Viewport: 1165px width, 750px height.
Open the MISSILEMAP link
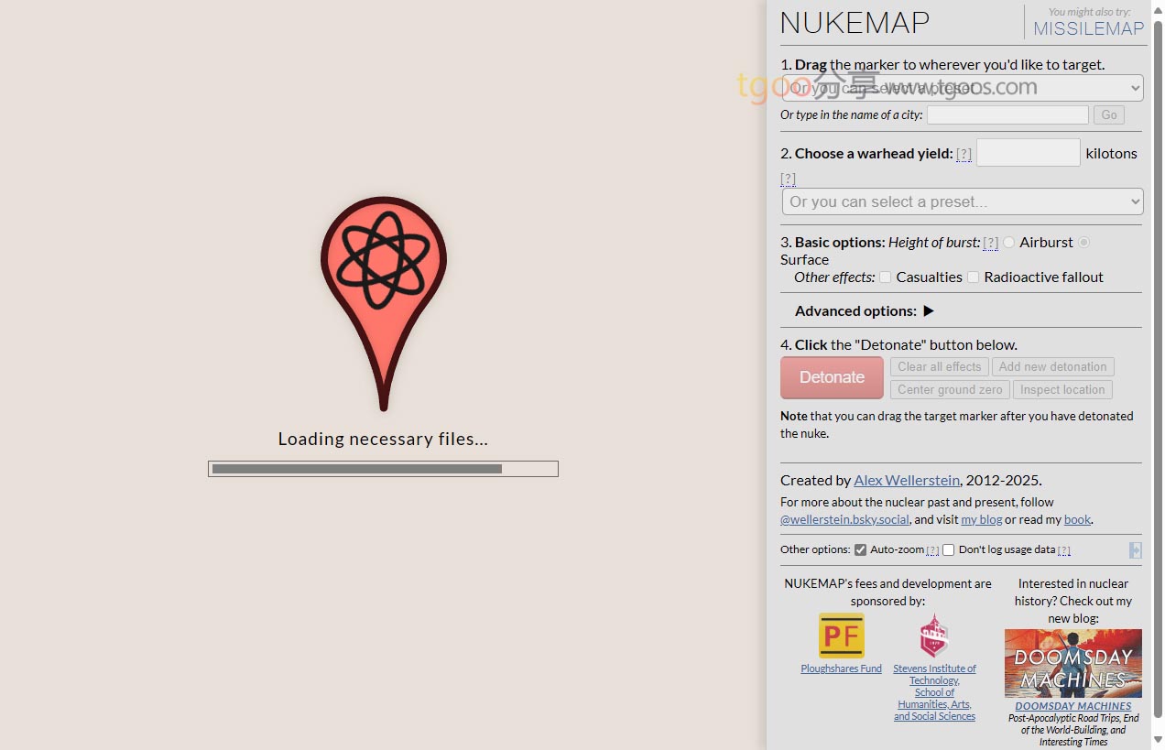point(1088,28)
